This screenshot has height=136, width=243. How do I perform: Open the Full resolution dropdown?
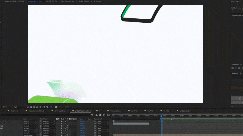pos(19,107)
